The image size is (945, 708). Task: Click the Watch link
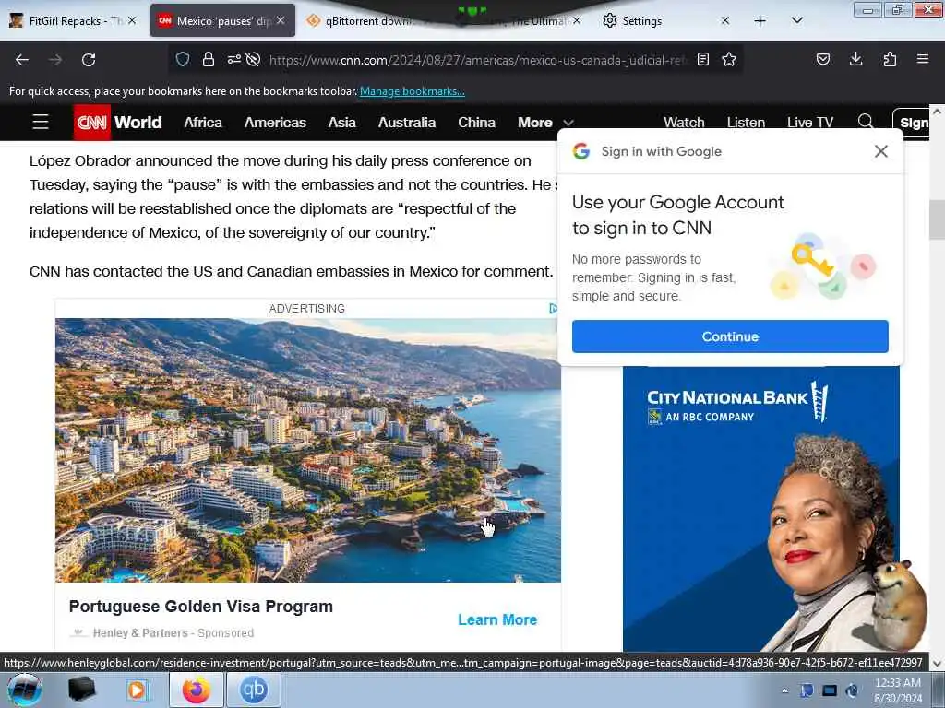(x=684, y=123)
